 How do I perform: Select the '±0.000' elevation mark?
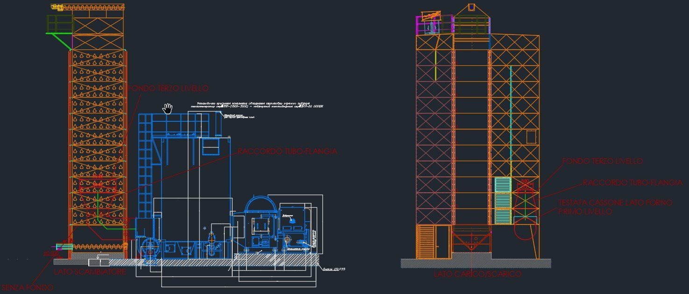[51, 253]
